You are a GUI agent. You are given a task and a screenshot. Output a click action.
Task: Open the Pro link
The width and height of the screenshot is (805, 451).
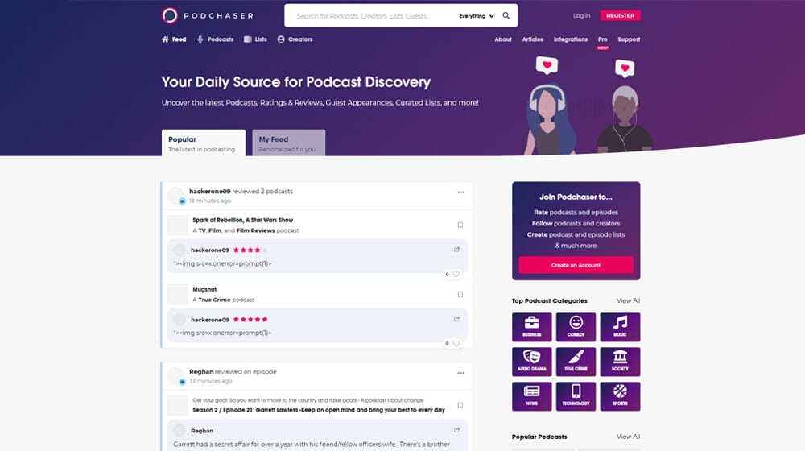(603, 39)
